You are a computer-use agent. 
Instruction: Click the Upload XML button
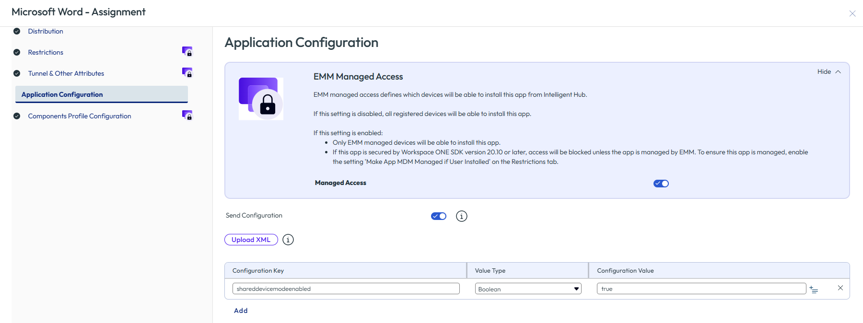(251, 240)
